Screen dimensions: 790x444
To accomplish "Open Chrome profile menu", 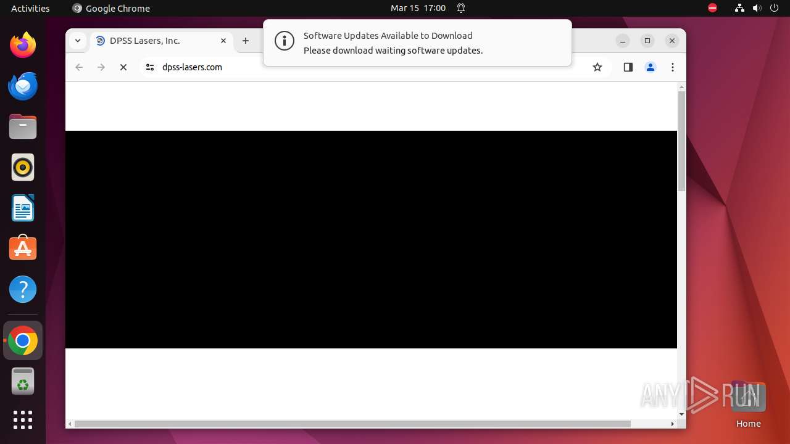I will (x=651, y=67).
